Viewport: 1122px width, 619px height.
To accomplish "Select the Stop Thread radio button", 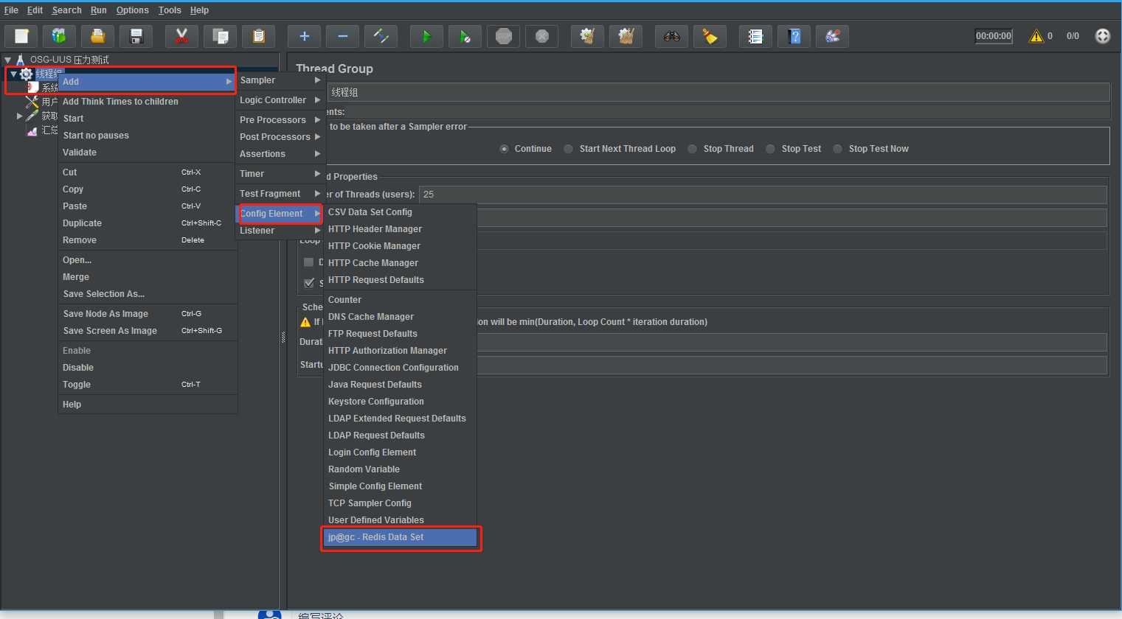I will pyautogui.click(x=692, y=149).
